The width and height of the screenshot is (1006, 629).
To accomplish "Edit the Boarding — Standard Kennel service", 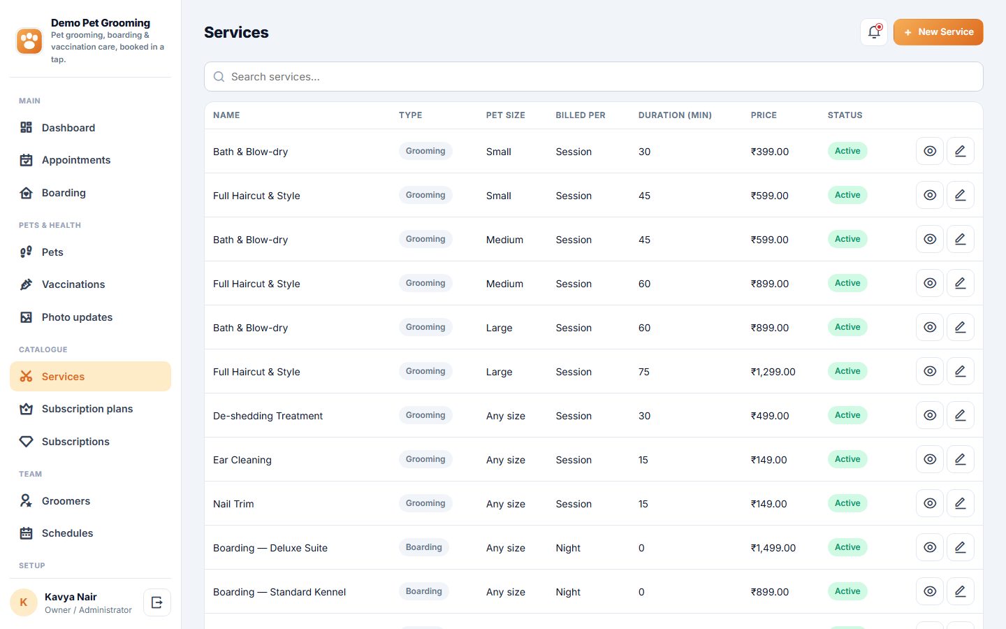I will [961, 591].
